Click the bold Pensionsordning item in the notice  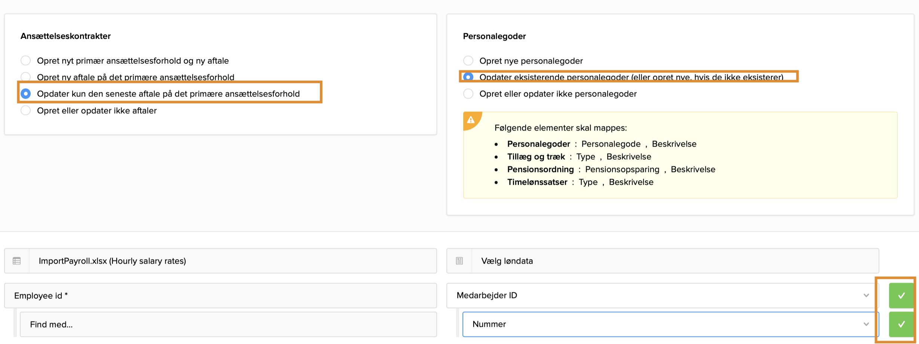click(540, 169)
